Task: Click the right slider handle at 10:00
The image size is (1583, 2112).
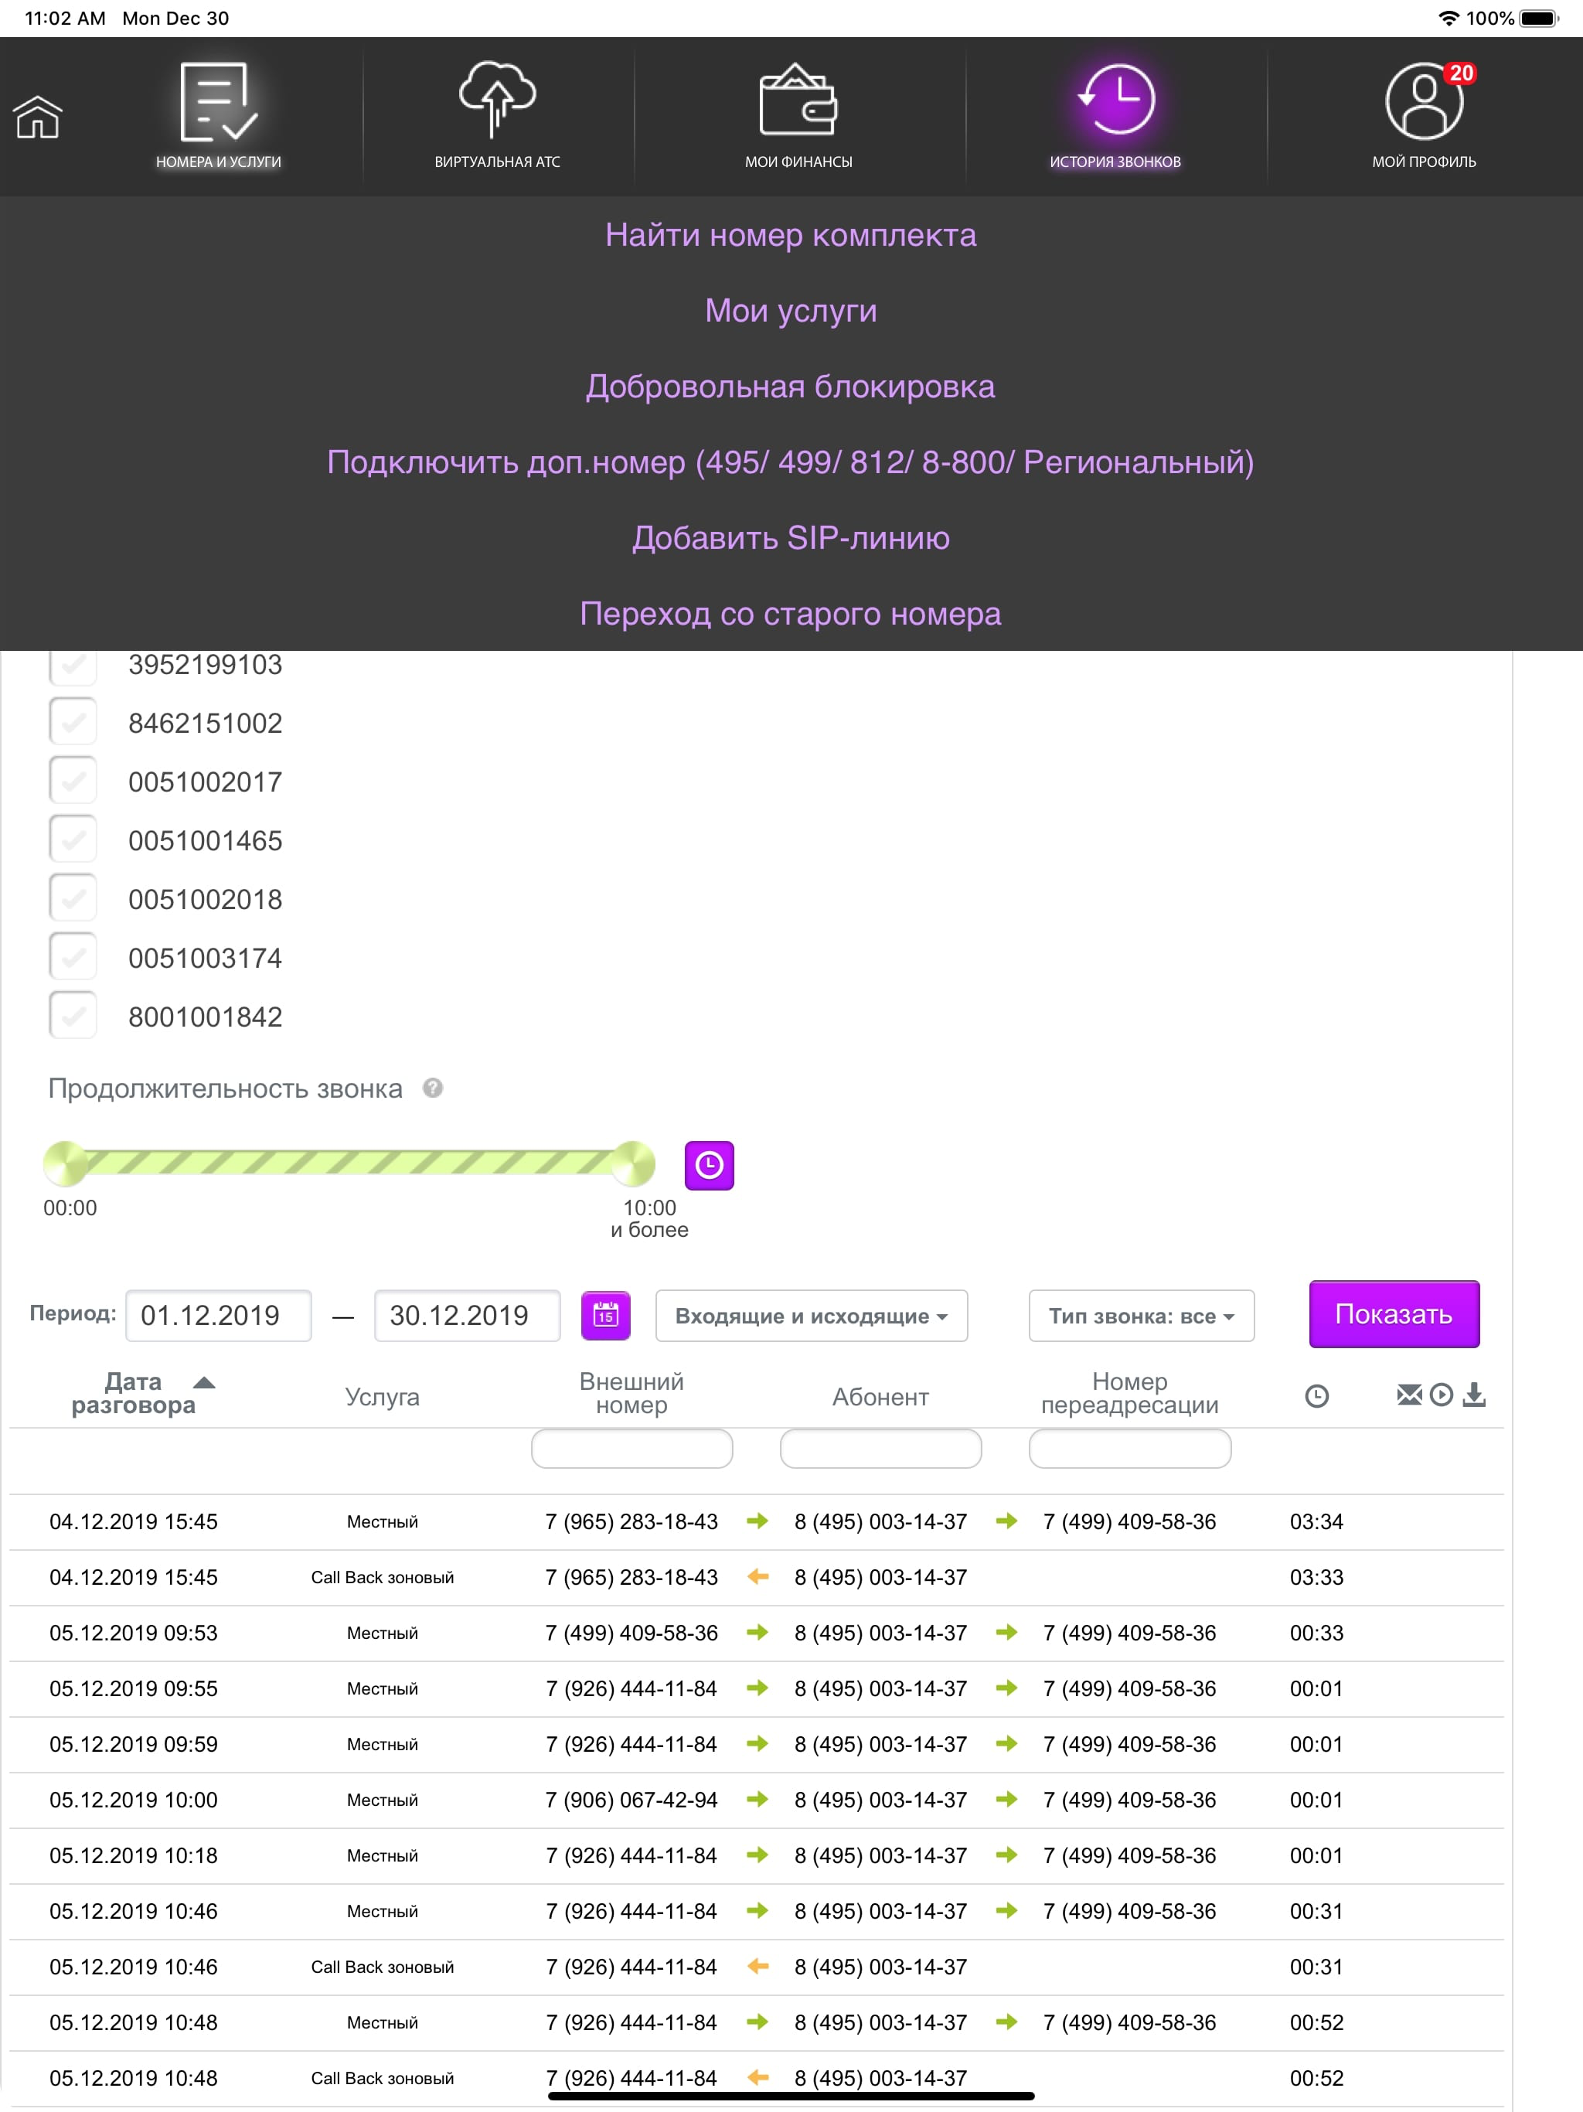Action: (x=632, y=1164)
